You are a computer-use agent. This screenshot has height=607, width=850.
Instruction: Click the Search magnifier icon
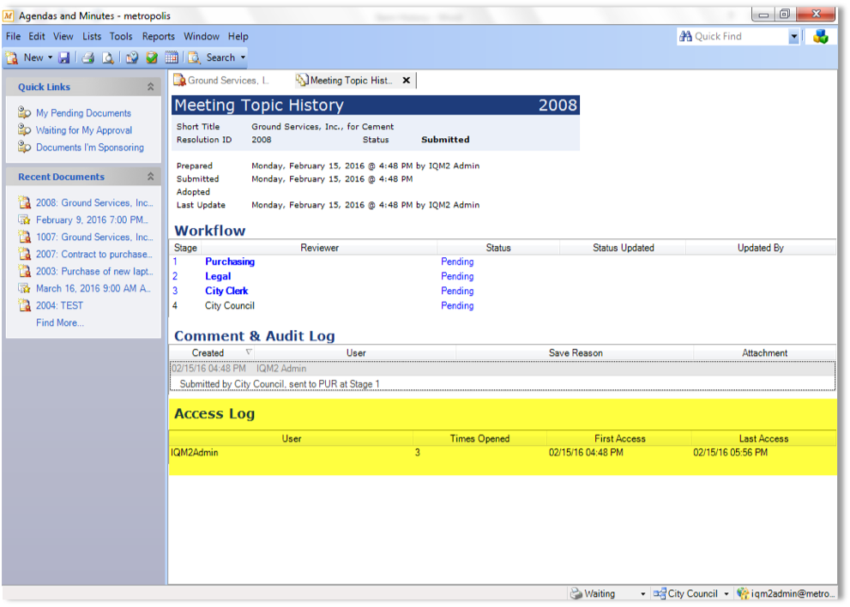(194, 57)
